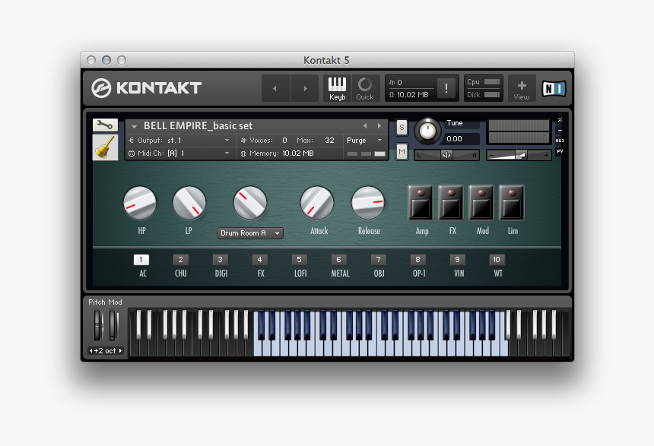Click the bell instrument icon
The height and width of the screenshot is (446, 654).
coord(104,147)
